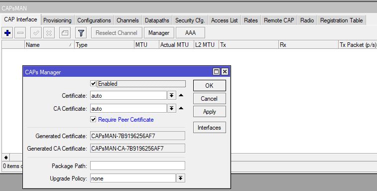The width and height of the screenshot is (377, 191).
Task: Open the filter funnel icon
Action: coord(81,33)
